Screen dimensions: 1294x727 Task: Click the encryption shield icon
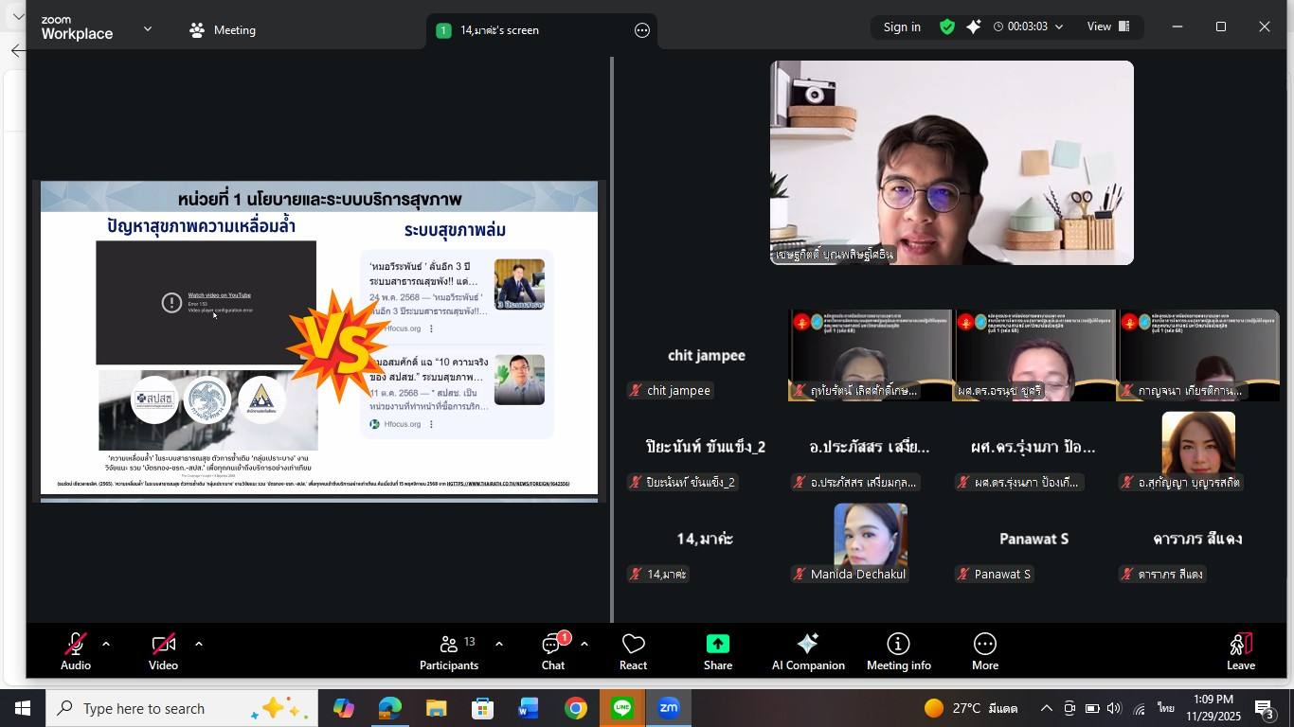tap(946, 27)
